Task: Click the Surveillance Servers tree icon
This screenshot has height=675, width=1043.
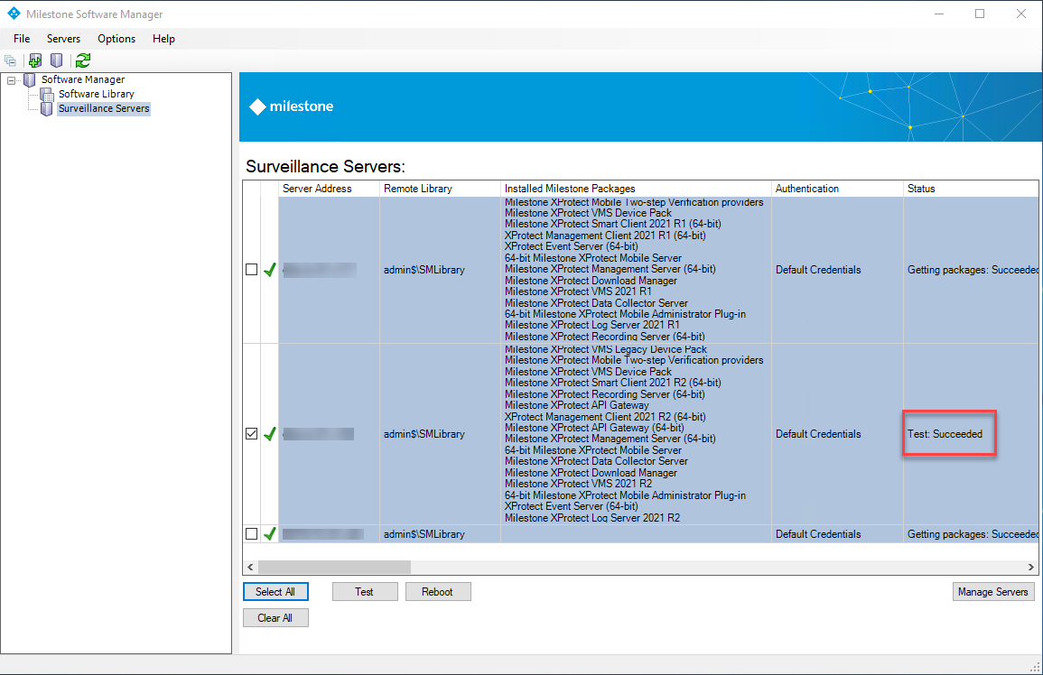Action: point(47,108)
